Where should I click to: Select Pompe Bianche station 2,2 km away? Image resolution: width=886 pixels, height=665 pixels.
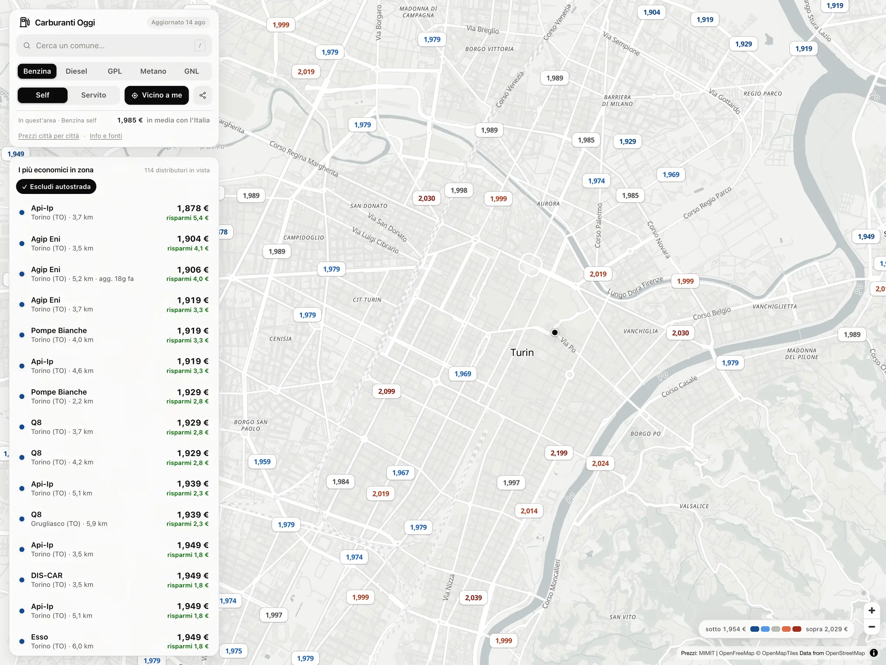[114, 396]
